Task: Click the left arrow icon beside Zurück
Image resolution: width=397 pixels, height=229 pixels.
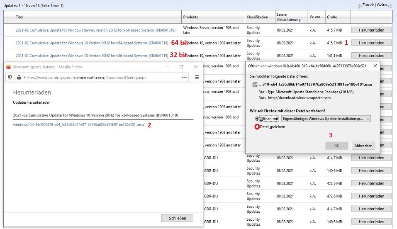Action: [x=360, y=6]
